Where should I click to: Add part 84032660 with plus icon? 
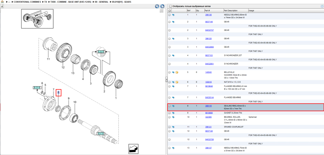[x=169, y=47]
